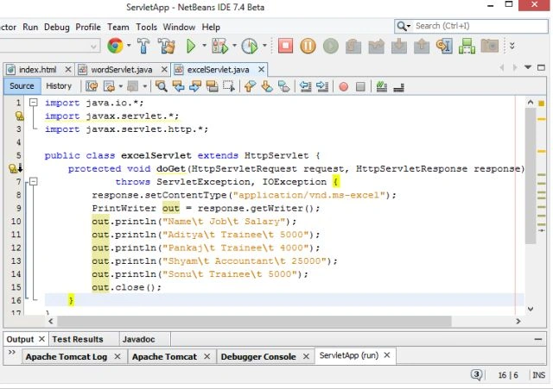Click the Build Project hammer icon

[x=143, y=46]
